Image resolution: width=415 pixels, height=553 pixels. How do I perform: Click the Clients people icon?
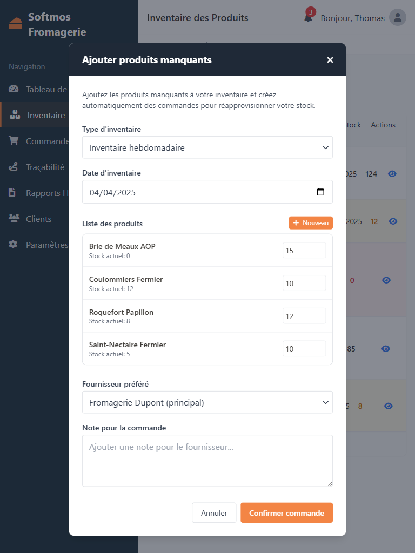point(14,218)
